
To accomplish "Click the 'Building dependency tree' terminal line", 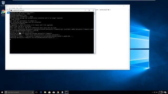I will (x=18, y=15).
